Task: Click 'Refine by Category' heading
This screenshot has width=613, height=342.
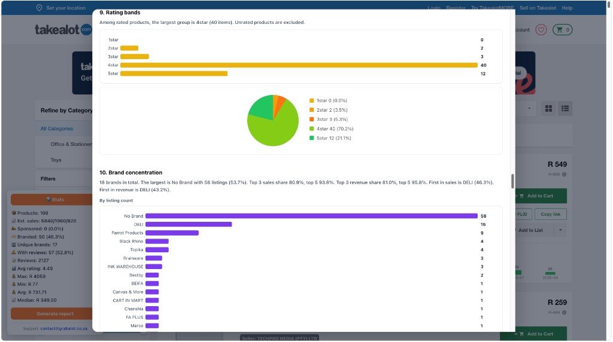Action: 66,111
